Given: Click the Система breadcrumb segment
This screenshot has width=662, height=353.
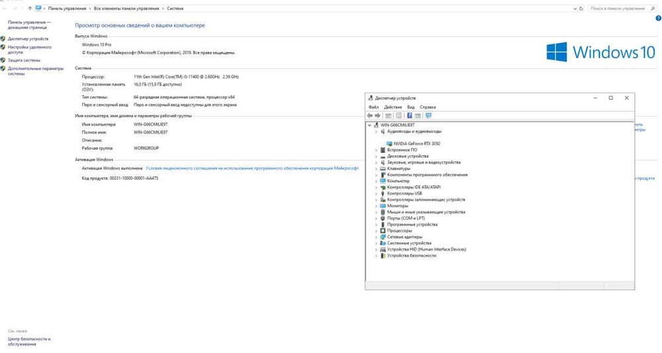Looking at the screenshot, I should (x=175, y=9).
